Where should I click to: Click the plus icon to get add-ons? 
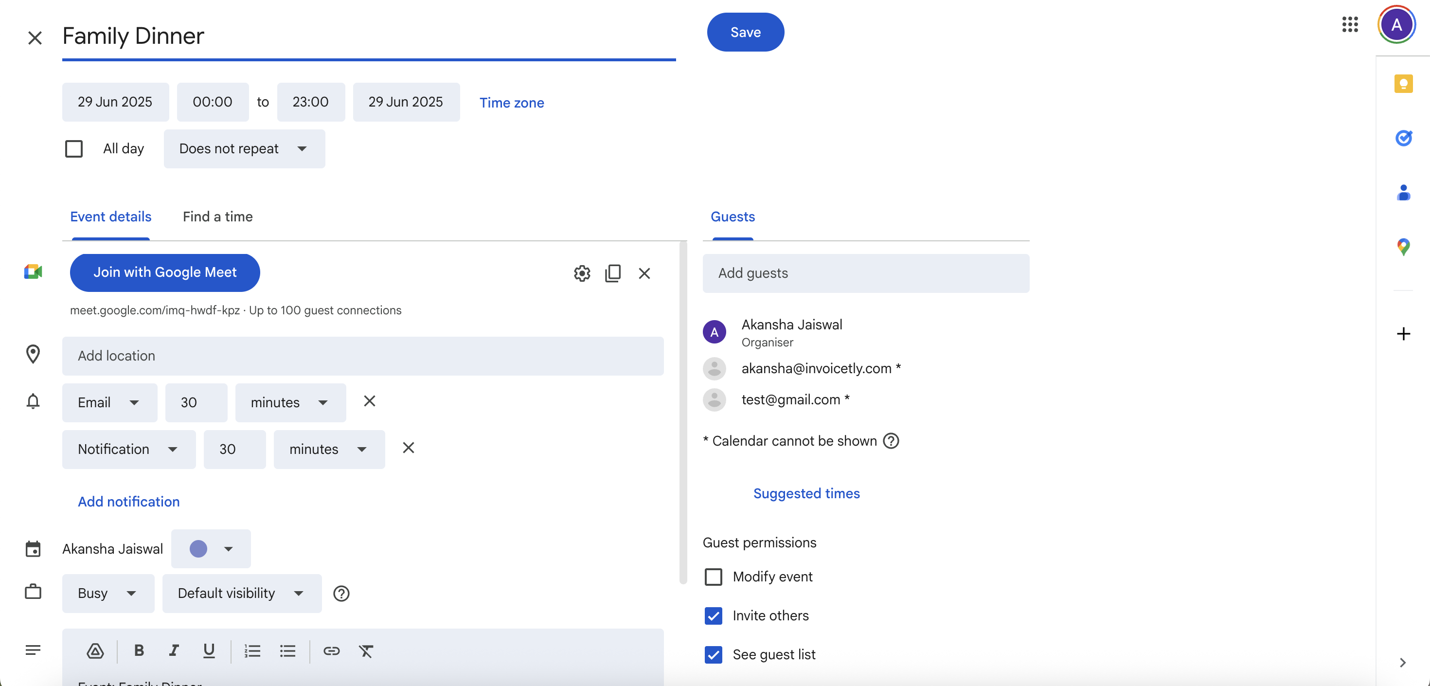point(1403,334)
